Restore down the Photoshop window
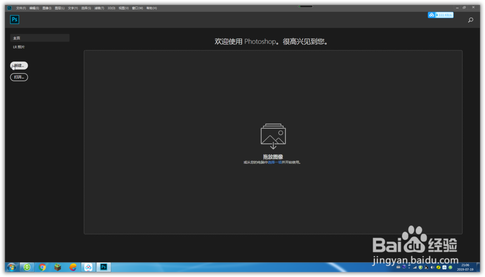 [x=464, y=7]
